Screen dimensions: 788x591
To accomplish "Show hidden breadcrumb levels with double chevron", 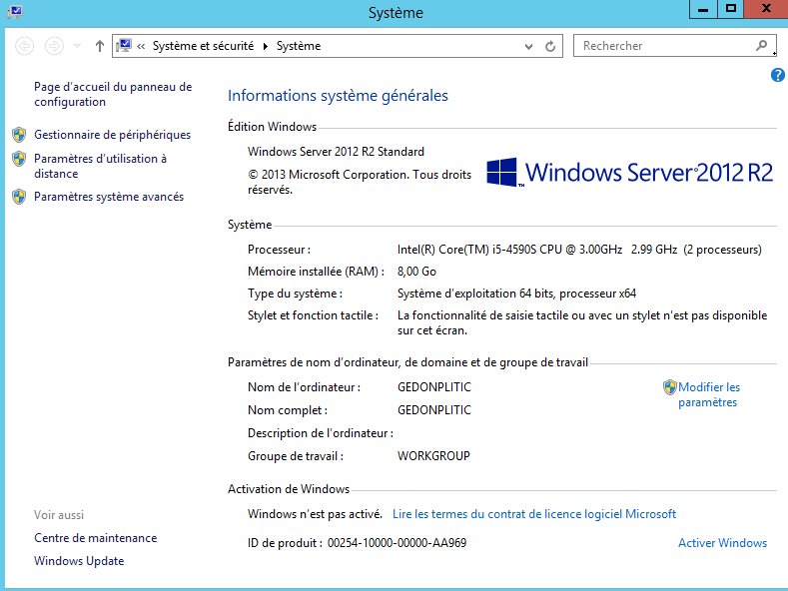I will click(141, 46).
